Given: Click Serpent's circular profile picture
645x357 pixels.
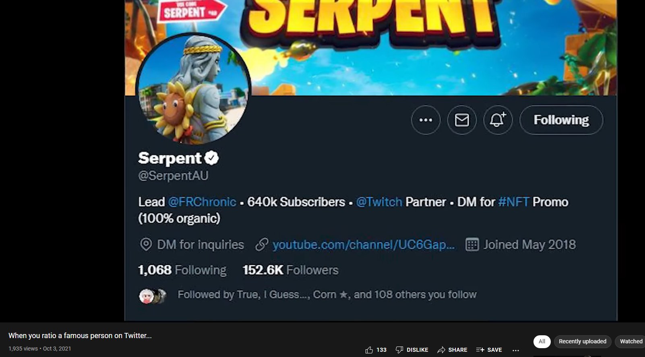Looking at the screenshot, I should pos(193,89).
